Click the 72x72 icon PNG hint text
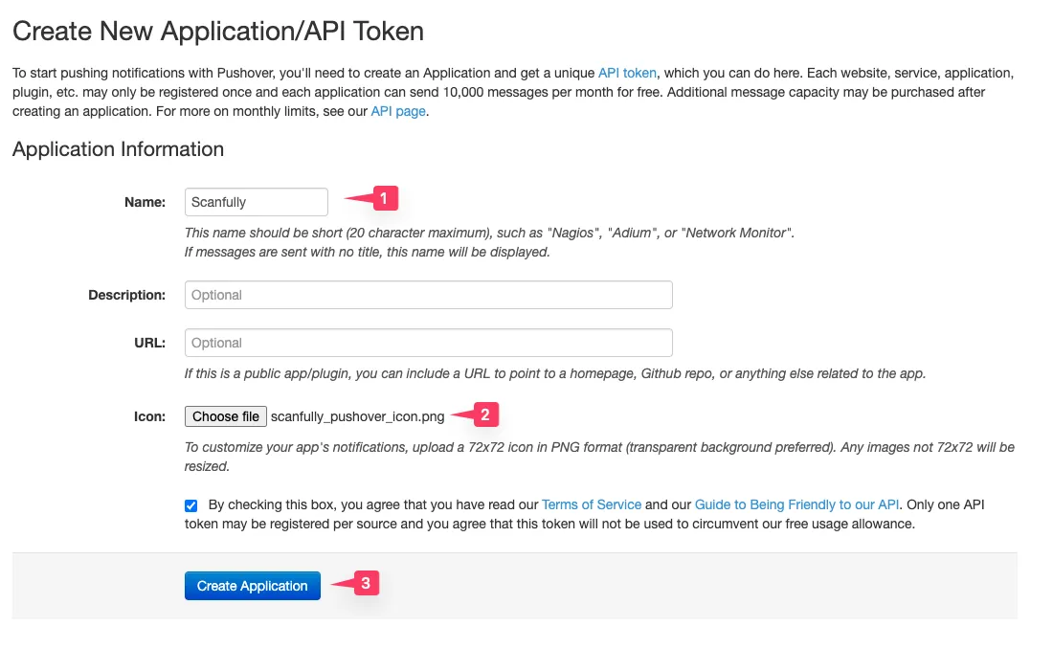The height and width of the screenshot is (649, 1053). (x=599, y=457)
